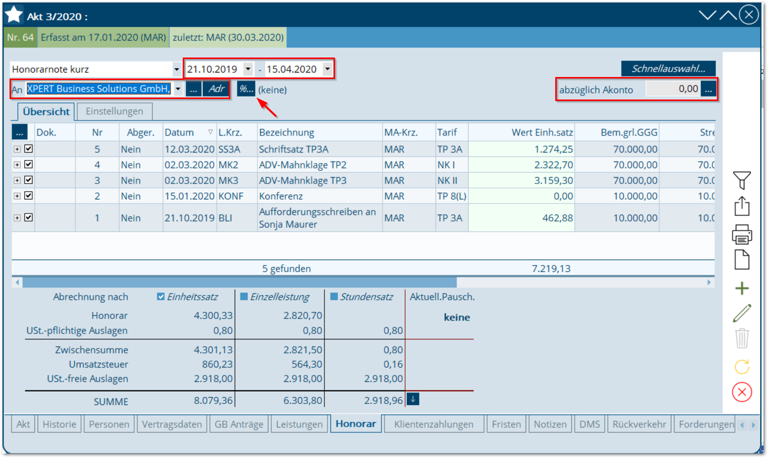Click the Bezeichnung column header
Image resolution: width=768 pixels, height=458 pixels.
click(319, 132)
